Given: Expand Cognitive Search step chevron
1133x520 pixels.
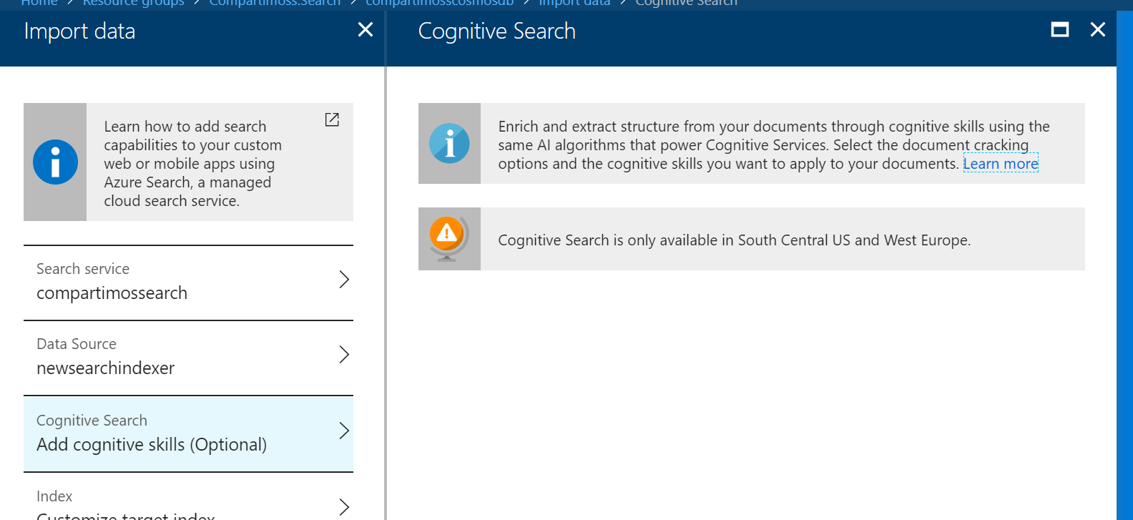Looking at the screenshot, I should pos(344,431).
